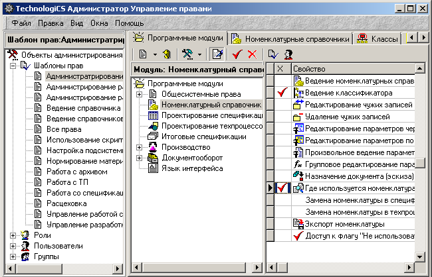Expand the Производство module node
This screenshot has width=432, height=277.
[x=140, y=147]
